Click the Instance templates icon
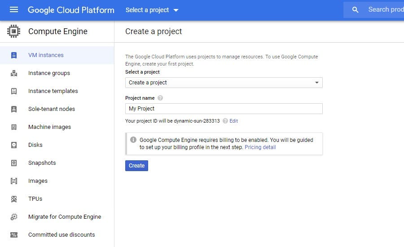The height and width of the screenshot is (247, 404). coord(14,91)
